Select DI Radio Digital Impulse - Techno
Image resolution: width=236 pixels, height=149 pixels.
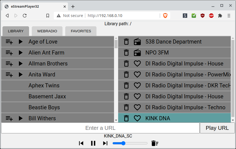click(x=185, y=107)
